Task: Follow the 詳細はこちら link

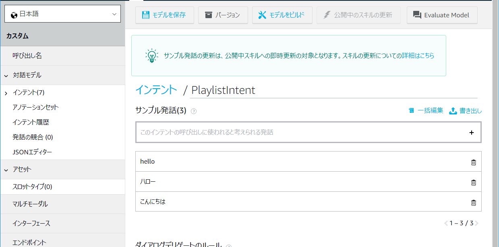Action: 418,56
